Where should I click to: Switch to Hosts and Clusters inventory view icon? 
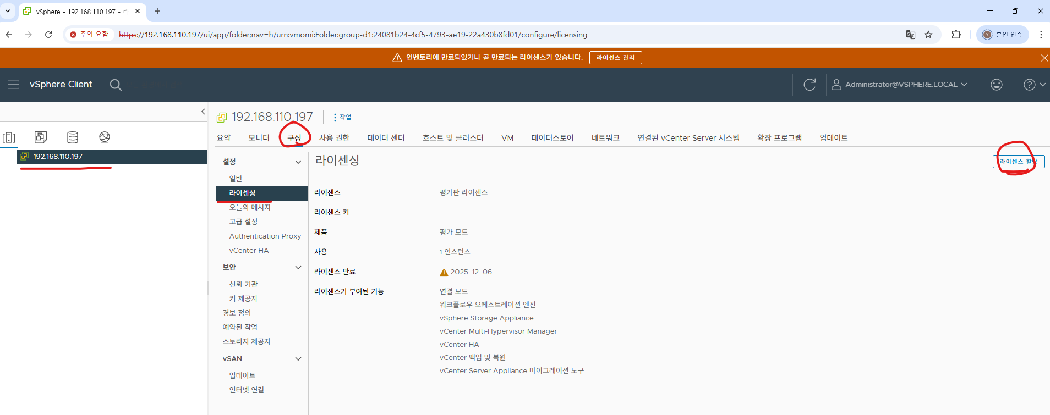point(9,137)
